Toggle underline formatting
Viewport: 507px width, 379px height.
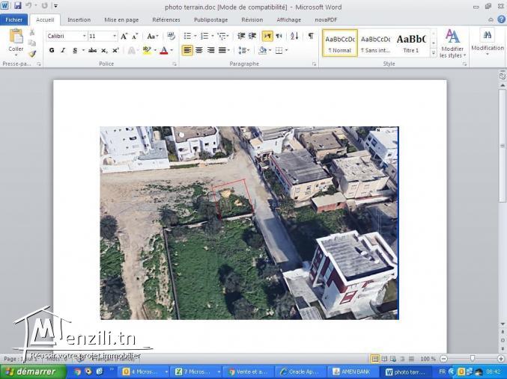click(75, 50)
